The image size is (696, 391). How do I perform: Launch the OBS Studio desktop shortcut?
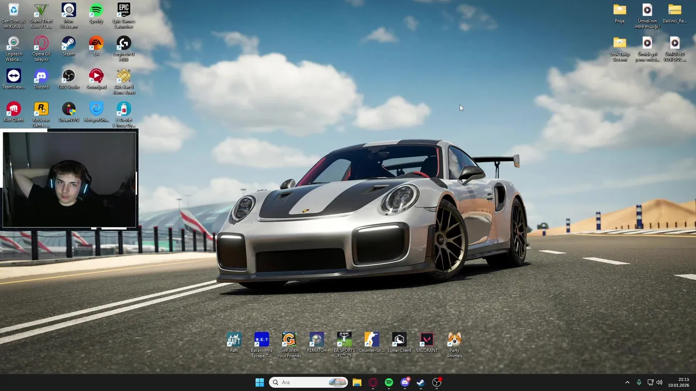point(69,79)
